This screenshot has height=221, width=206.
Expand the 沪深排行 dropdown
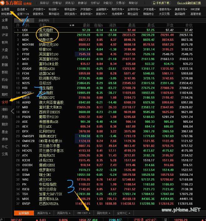(39, 9)
